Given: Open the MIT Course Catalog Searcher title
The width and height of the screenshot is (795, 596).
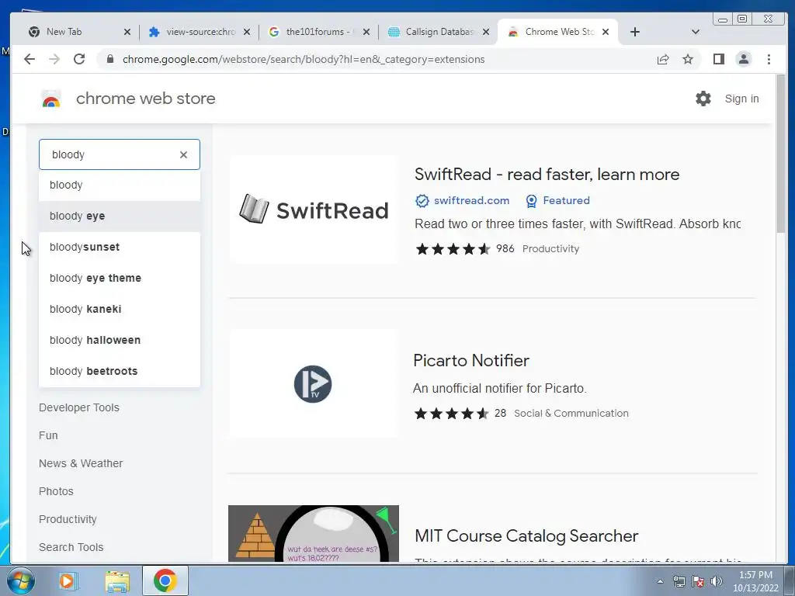Looking at the screenshot, I should pyautogui.click(x=526, y=535).
